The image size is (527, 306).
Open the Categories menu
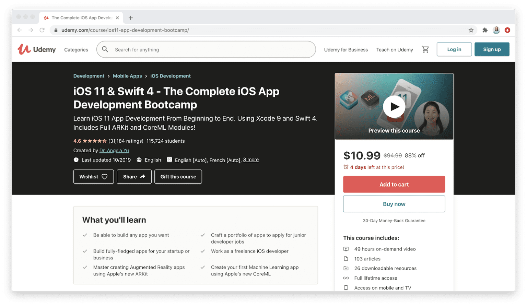76,49
